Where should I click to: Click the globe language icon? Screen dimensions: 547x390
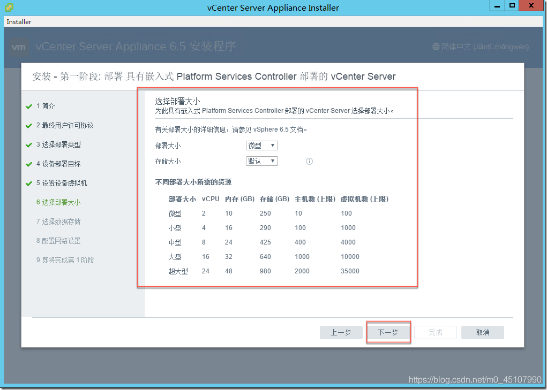(436, 47)
